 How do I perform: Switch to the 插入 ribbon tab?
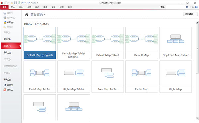(21, 7)
